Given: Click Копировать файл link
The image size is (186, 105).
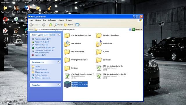Looking at the screenshot, I should point(42,45).
